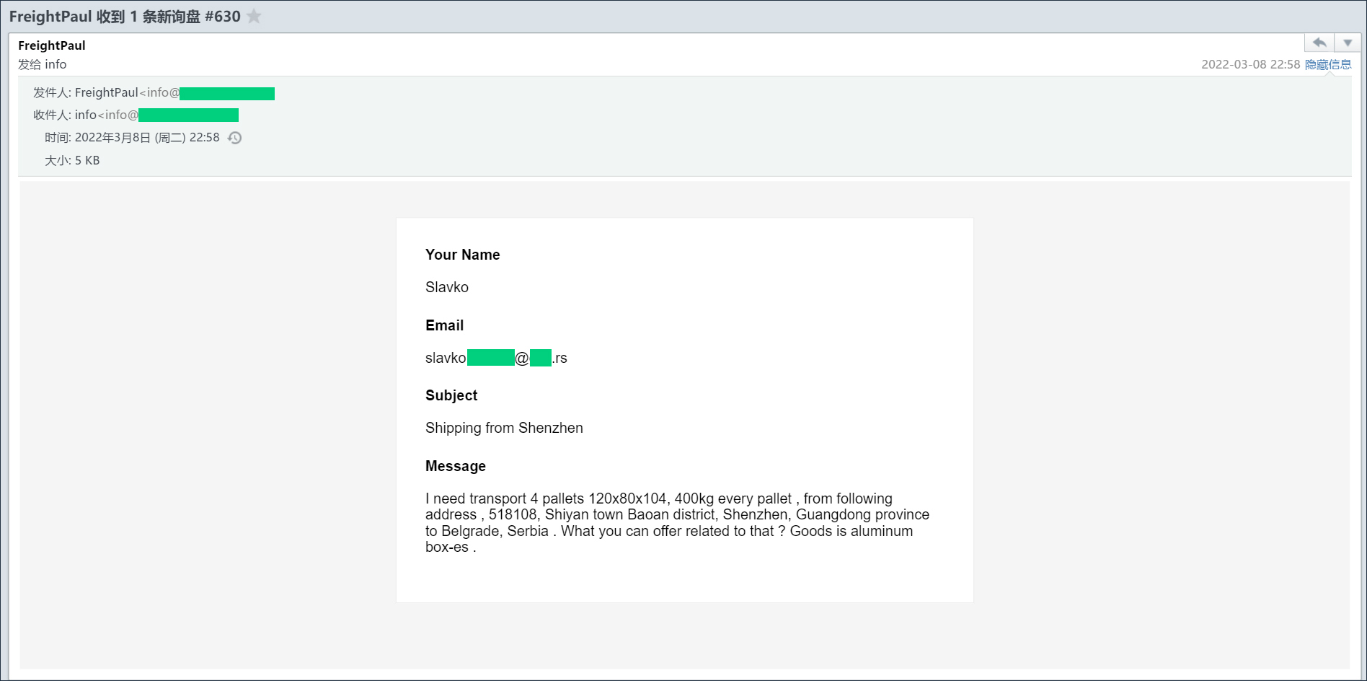The height and width of the screenshot is (681, 1367).
Task: Click the name Slavko in the form
Action: (447, 287)
